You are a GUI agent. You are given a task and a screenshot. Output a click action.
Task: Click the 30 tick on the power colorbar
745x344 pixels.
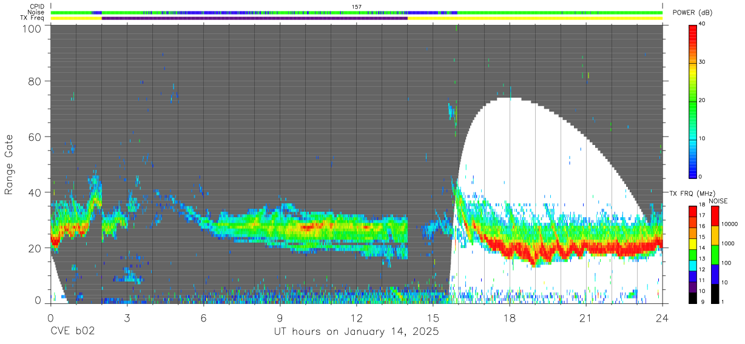point(701,62)
